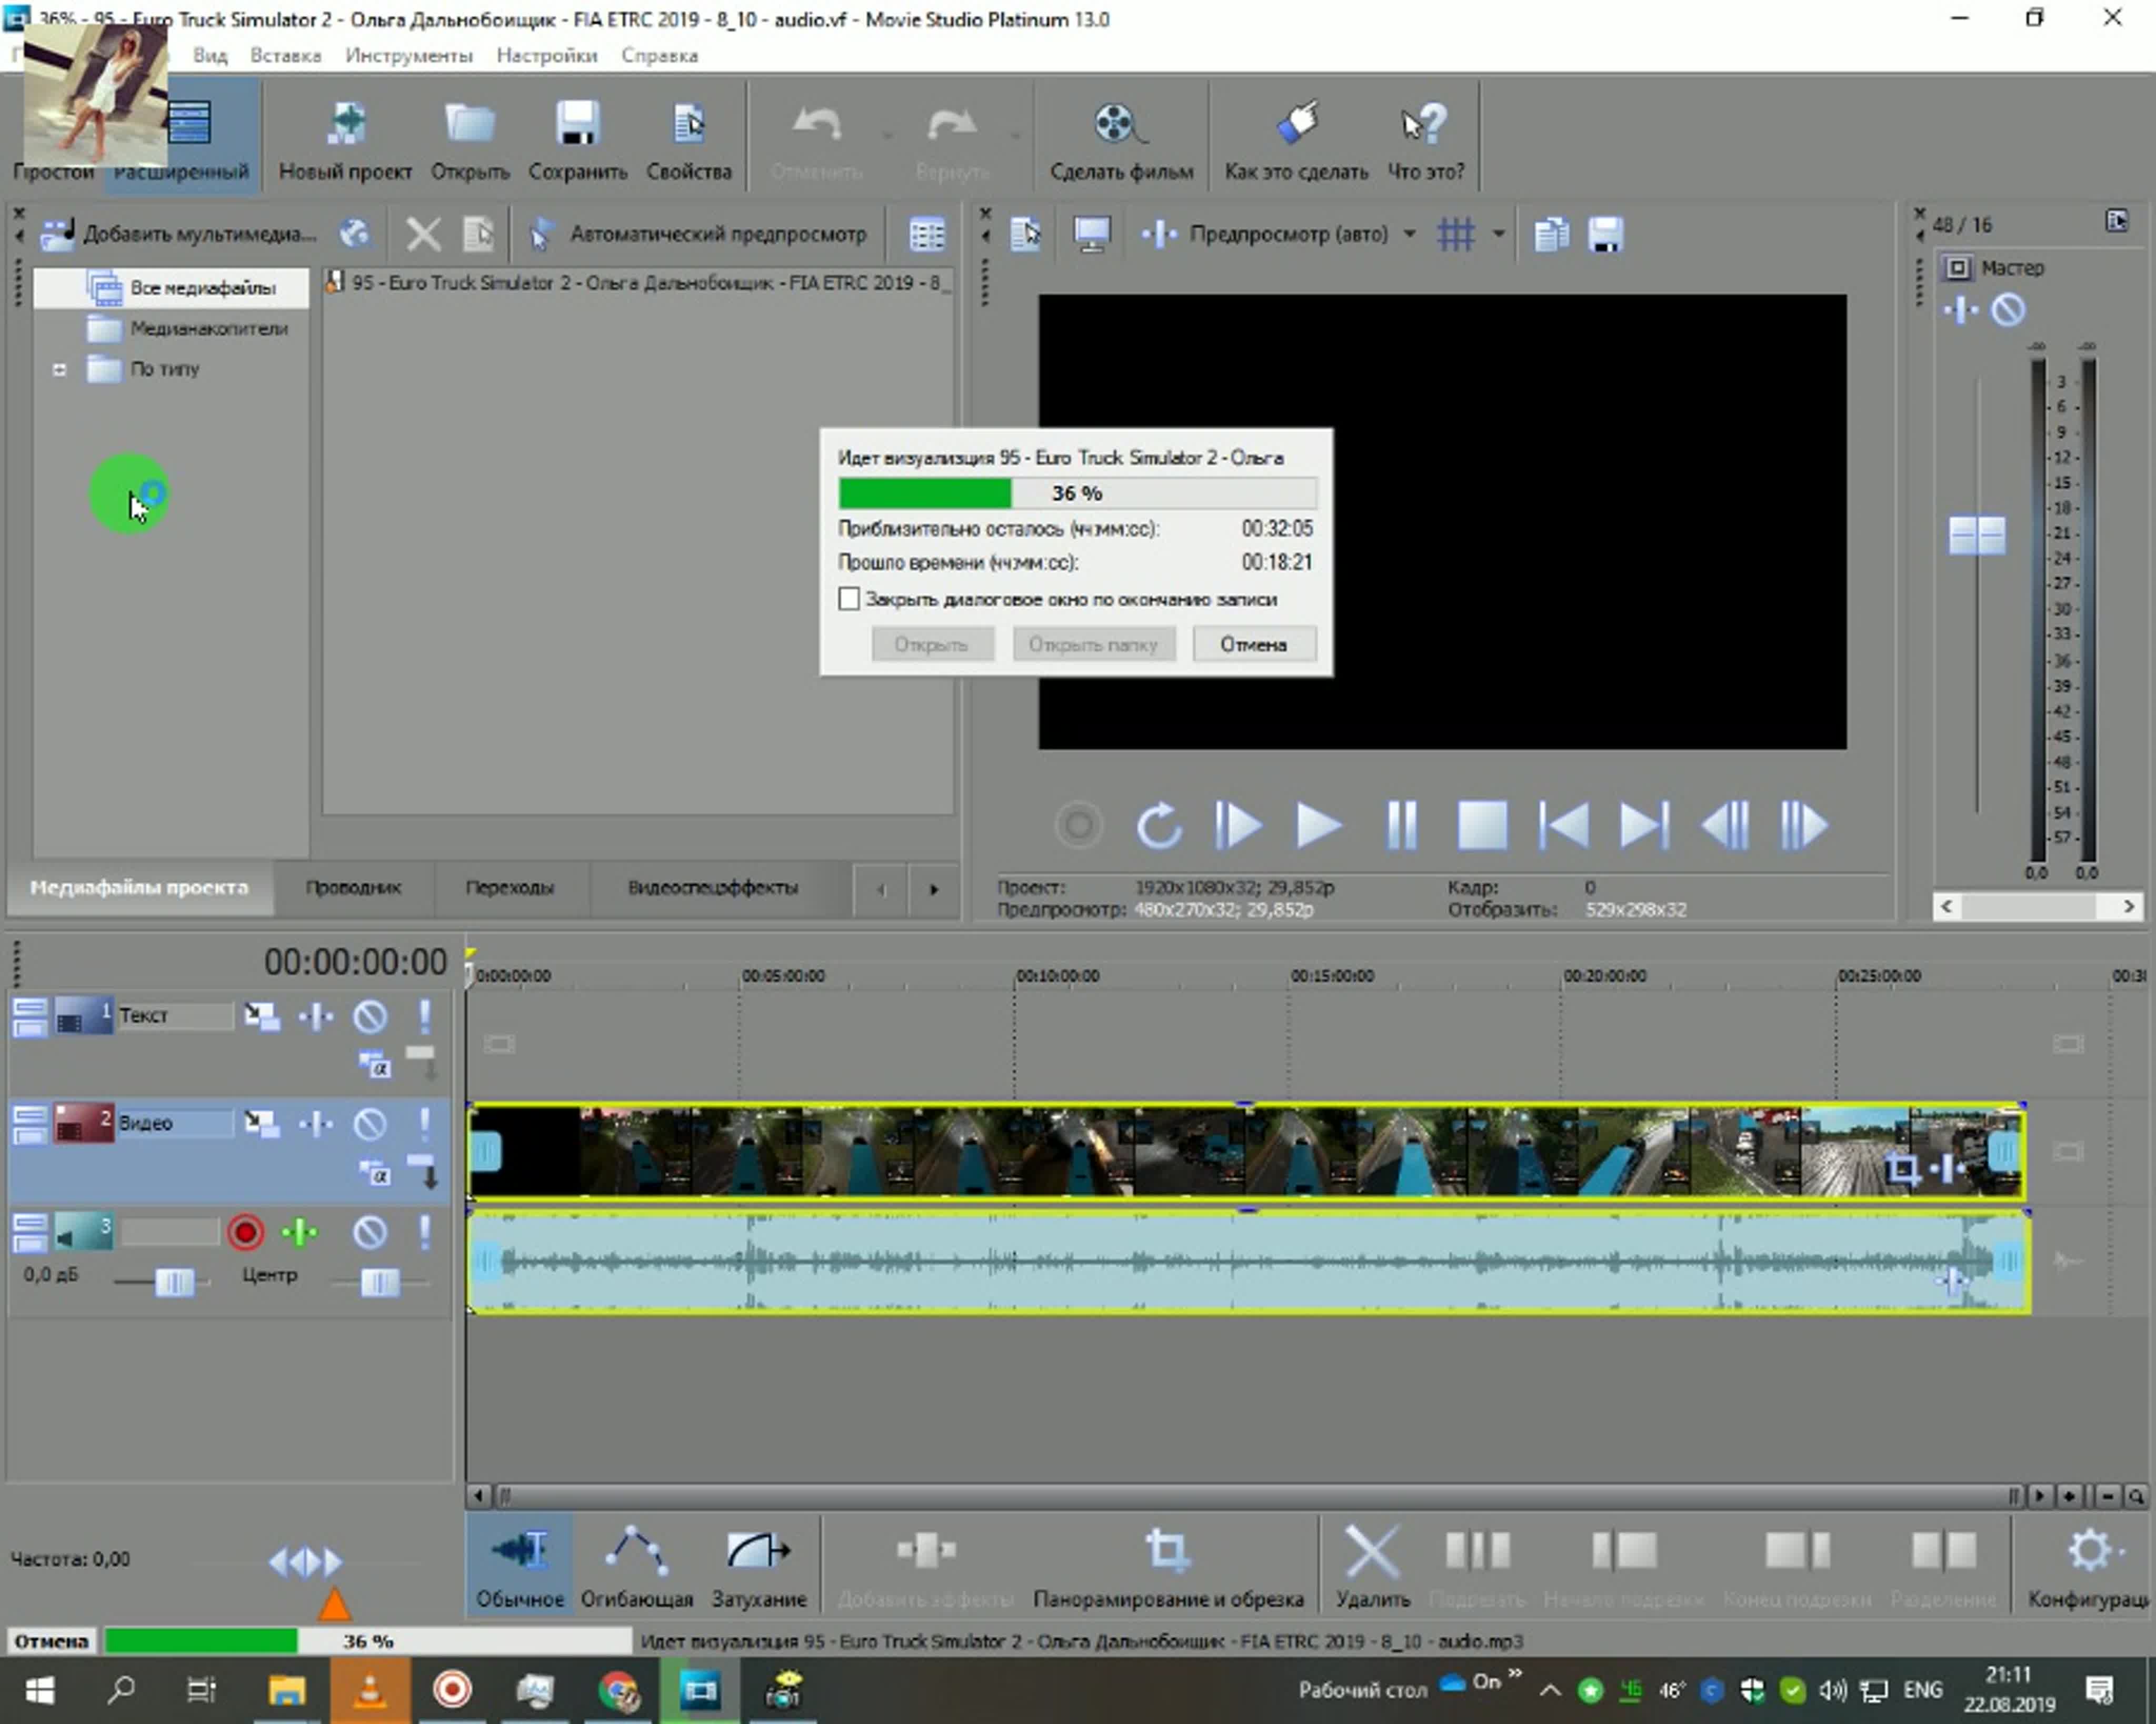Mute the Video (Видео) track
This screenshot has height=1724, width=2156.
[370, 1124]
